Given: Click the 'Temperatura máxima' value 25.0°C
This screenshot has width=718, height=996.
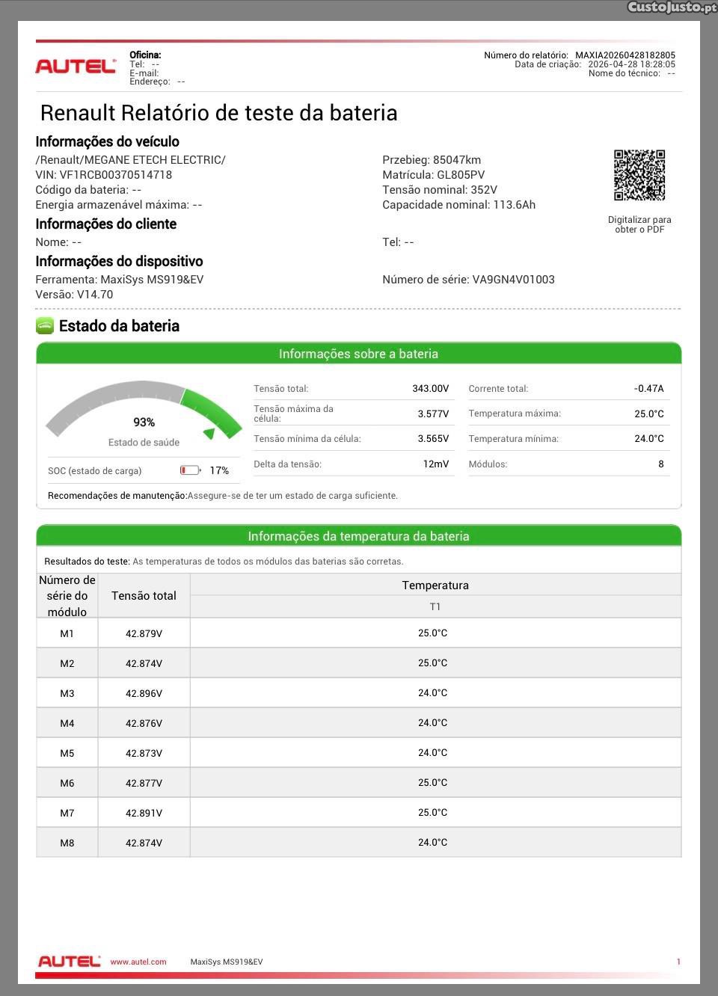Looking at the screenshot, I should [649, 414].
